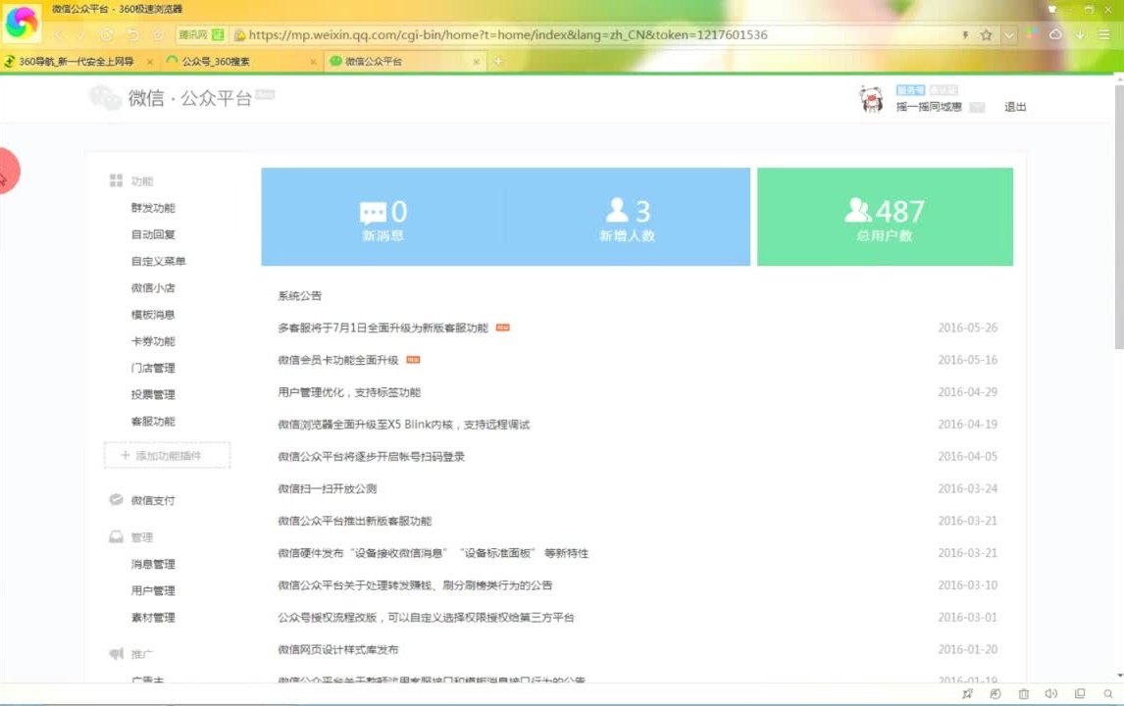Viewport: 1124px width, 706px height.
Task: Go forward with the browser forward arrow
Action: (81, 34)
